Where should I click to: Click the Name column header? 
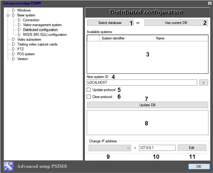tap(181, 38)
